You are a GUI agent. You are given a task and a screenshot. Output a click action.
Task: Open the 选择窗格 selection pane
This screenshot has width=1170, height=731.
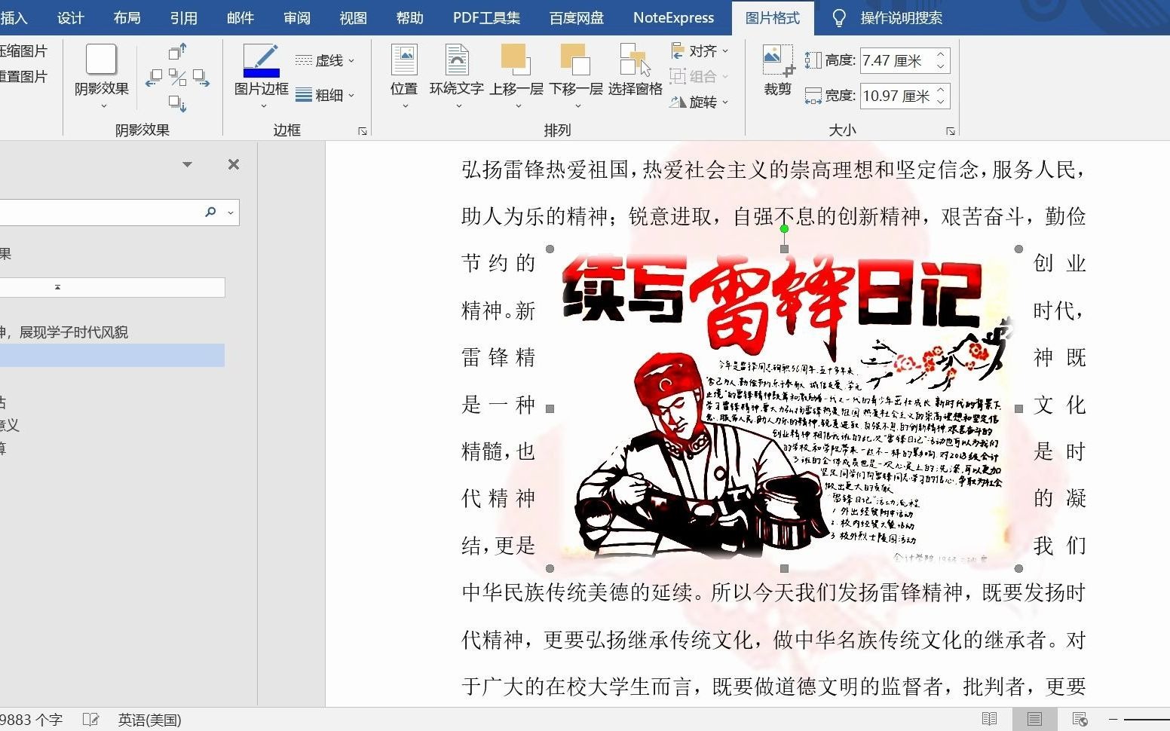[x=636, y=70]
